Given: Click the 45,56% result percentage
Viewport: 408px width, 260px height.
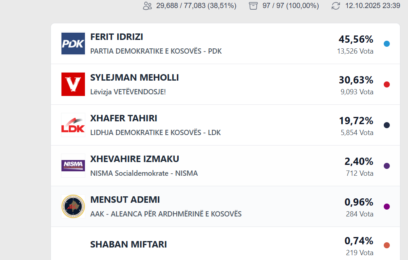Looking at the screenshot, I should [x=356, y=40].
